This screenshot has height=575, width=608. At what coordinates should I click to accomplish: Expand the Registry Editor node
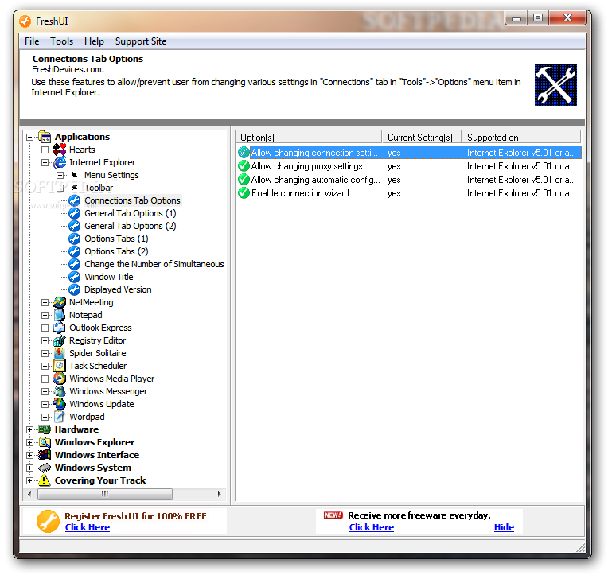pyautogui.click(x=45, y=341)
